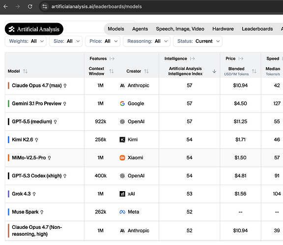Sort by Intelligence Index down arrow
283x245 pixels.
(x=214, y=71)
